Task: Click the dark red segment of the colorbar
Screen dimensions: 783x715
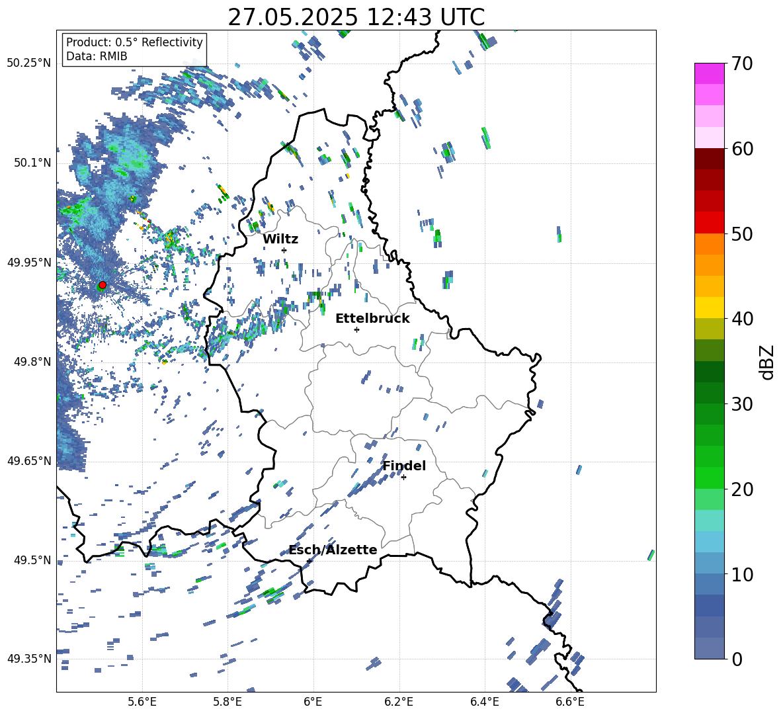Action: (709, 159)
